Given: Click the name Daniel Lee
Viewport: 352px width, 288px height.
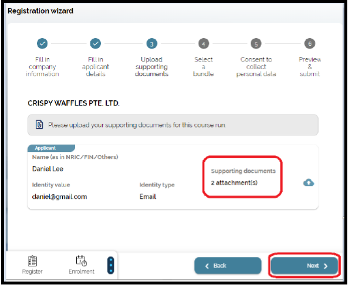Looking at the screenshot, I should 48,169.
